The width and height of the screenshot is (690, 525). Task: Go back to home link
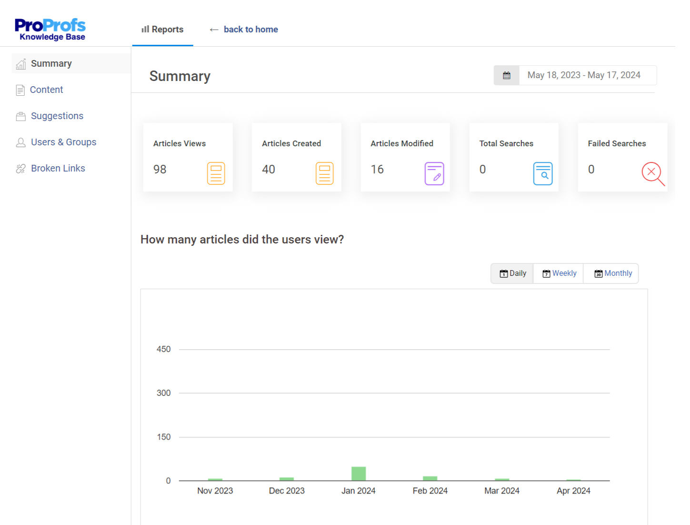tap(250, 29)
